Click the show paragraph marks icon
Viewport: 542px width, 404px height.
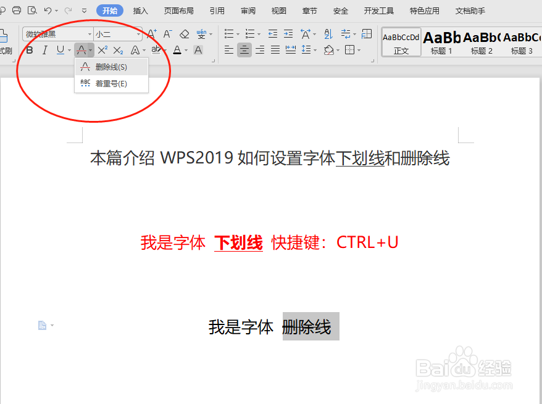[345, 34]
